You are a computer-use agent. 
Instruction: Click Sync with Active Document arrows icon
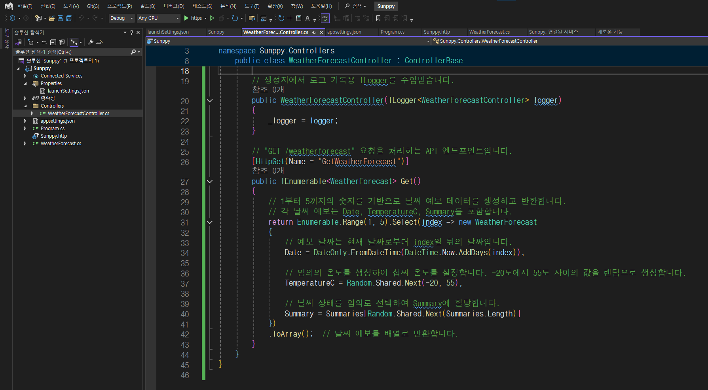click(x=44, y=42)
